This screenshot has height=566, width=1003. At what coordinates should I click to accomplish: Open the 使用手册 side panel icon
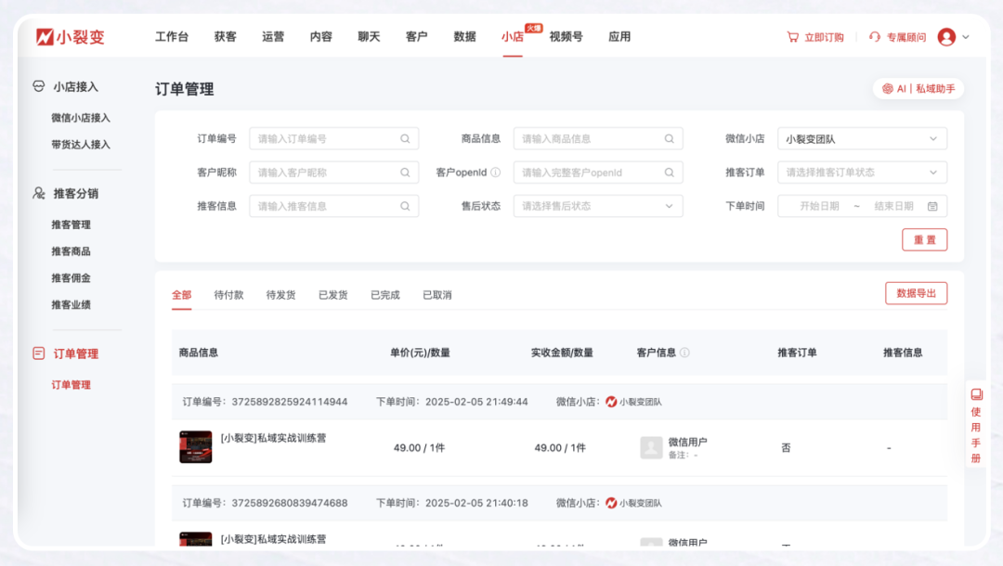[976, 394]
